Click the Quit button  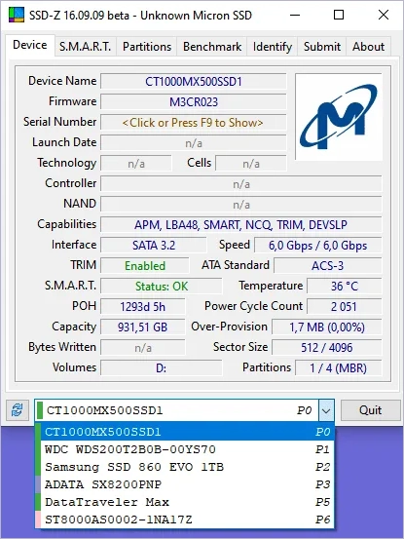tap(370, 410)
